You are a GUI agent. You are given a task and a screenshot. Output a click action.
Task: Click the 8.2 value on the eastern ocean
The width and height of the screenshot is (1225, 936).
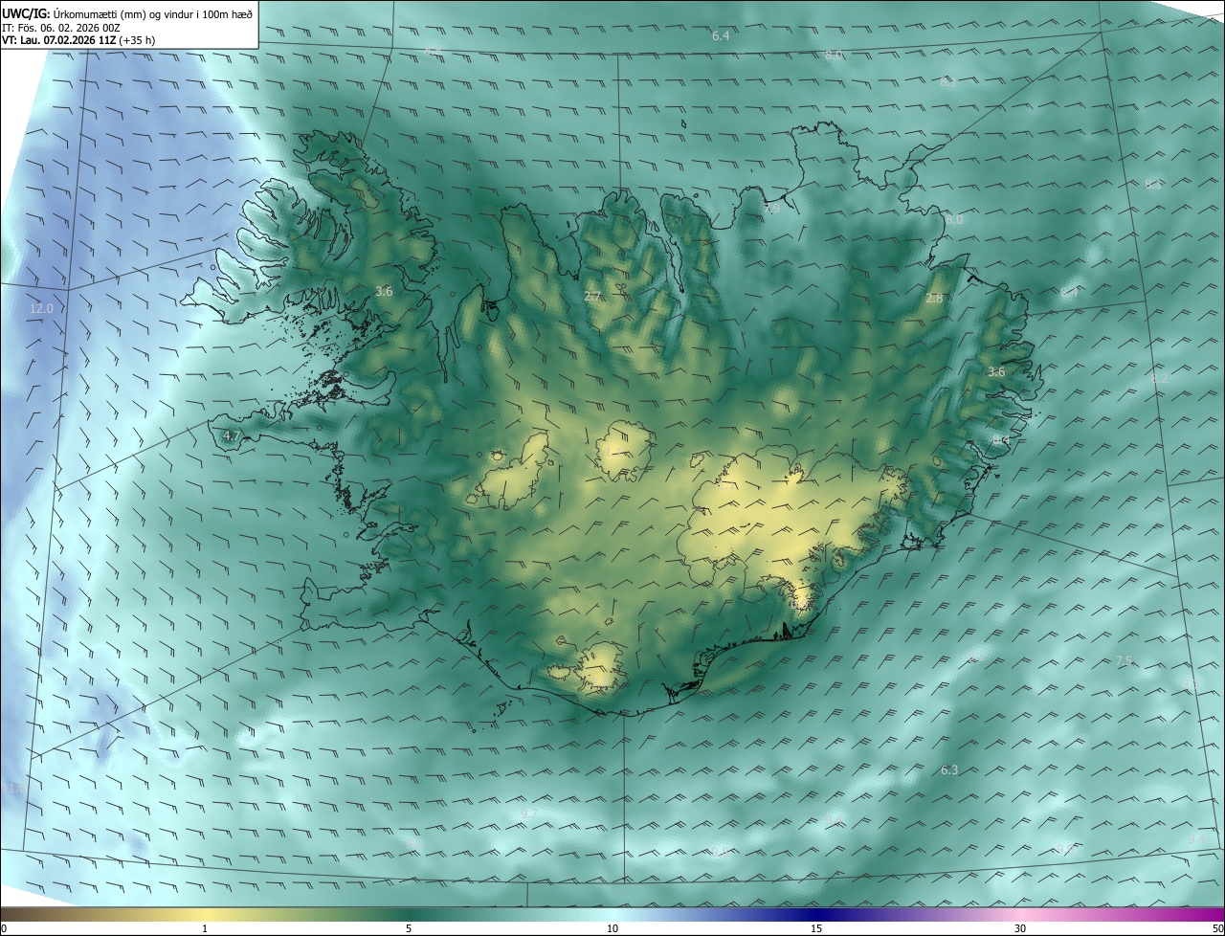pos(1159,378)
